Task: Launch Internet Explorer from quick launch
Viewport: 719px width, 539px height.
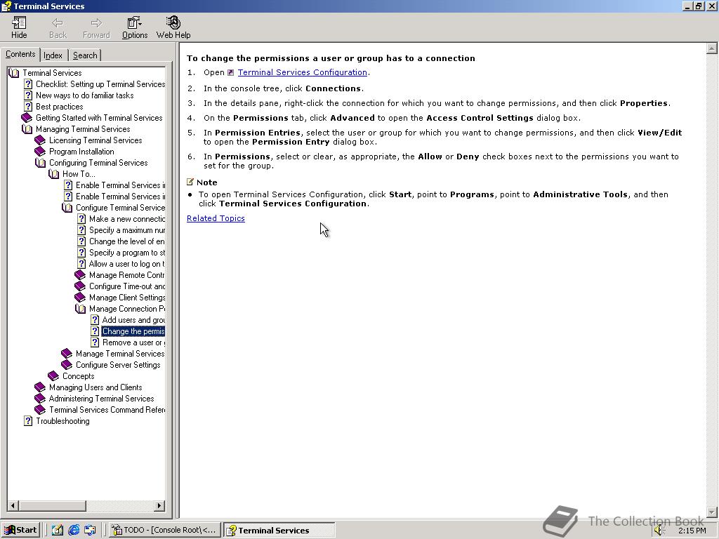Action: [x=73, y=531]
